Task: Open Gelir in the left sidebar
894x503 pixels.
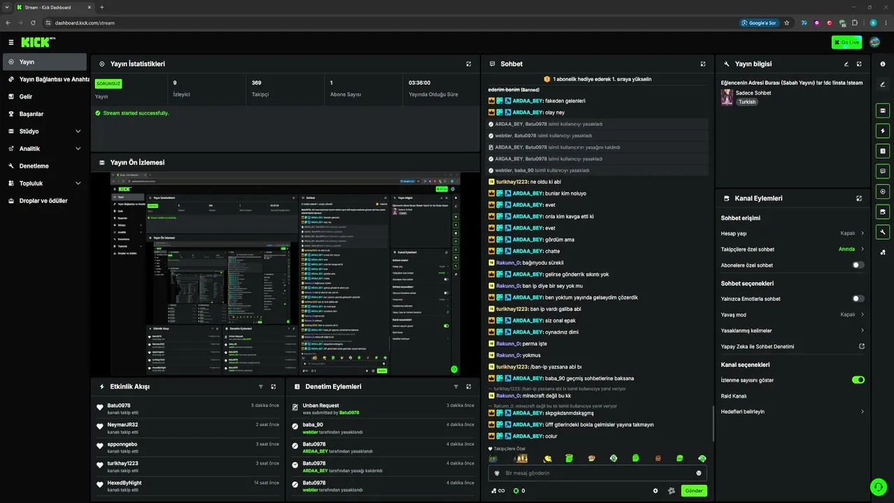Action: coord(45,96)
